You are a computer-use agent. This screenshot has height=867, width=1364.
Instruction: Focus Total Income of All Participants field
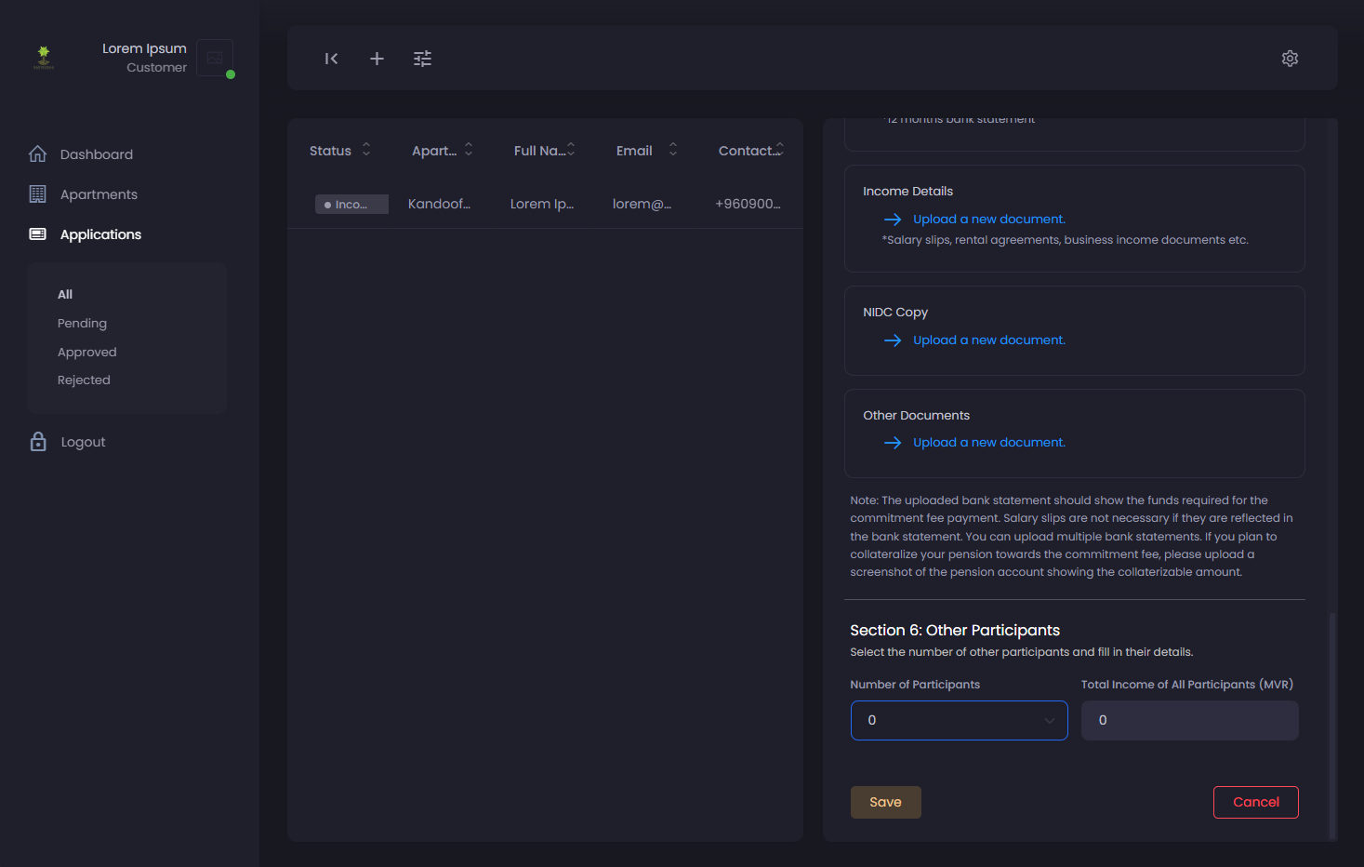pos(1189,720)
